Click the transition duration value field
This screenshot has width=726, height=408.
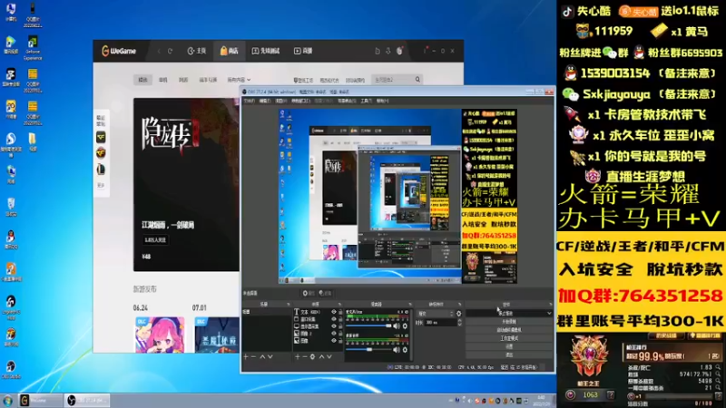[x=440, y=323]
